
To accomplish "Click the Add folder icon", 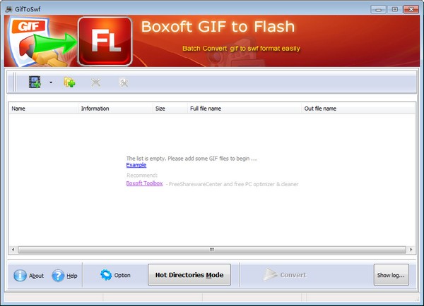I will (69, 82).
